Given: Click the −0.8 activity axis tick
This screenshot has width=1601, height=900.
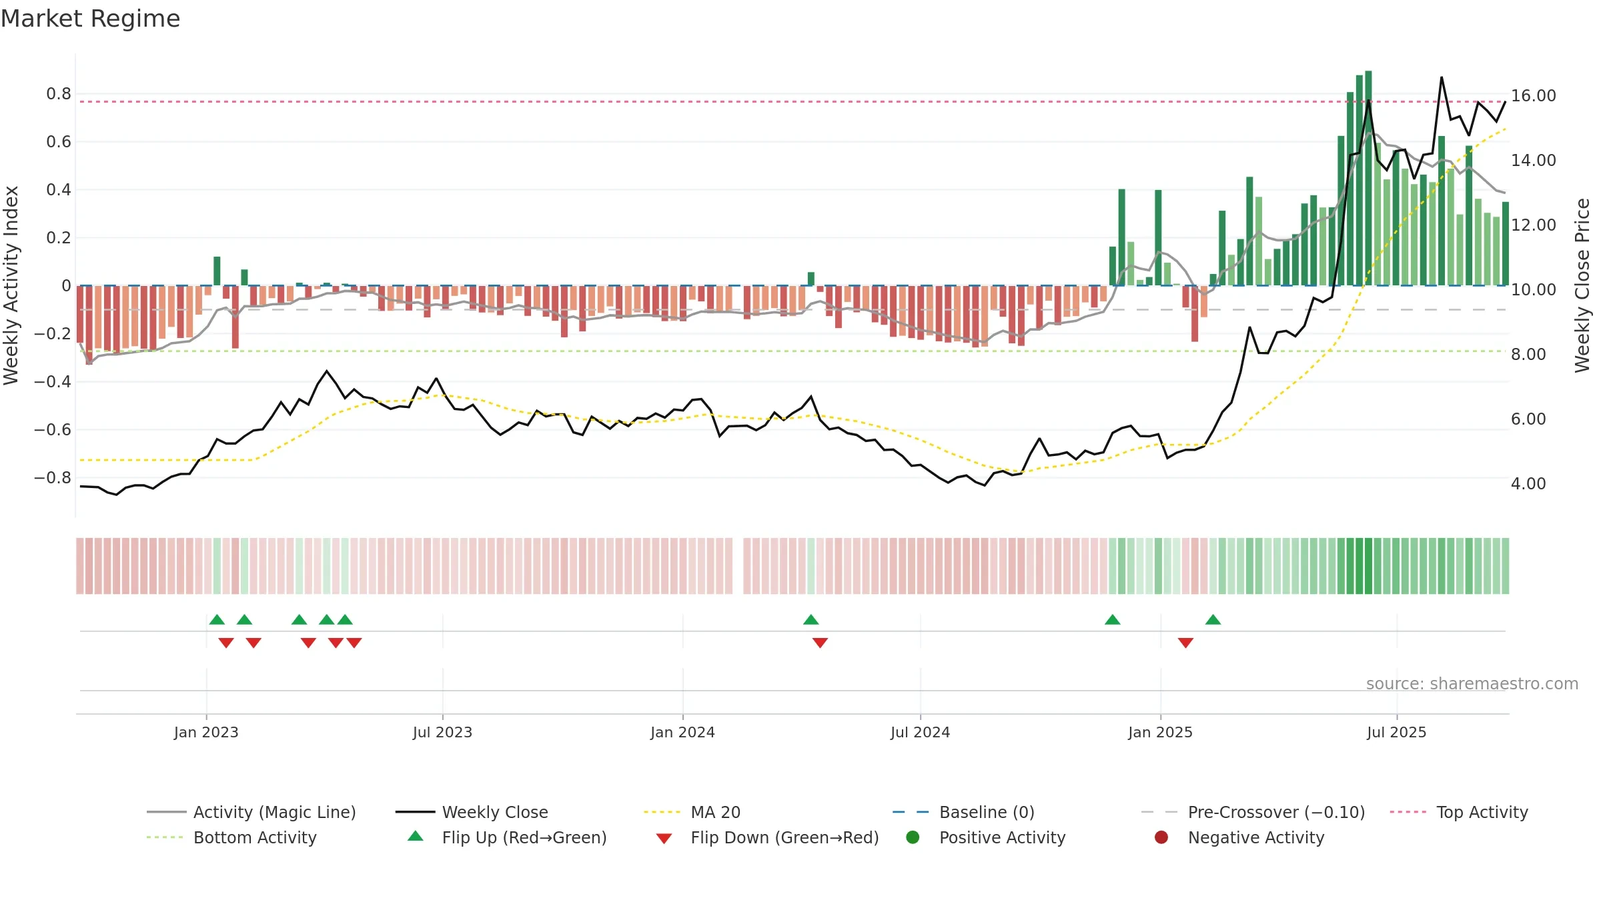Looking at the screenshot, I should [53, 478].
